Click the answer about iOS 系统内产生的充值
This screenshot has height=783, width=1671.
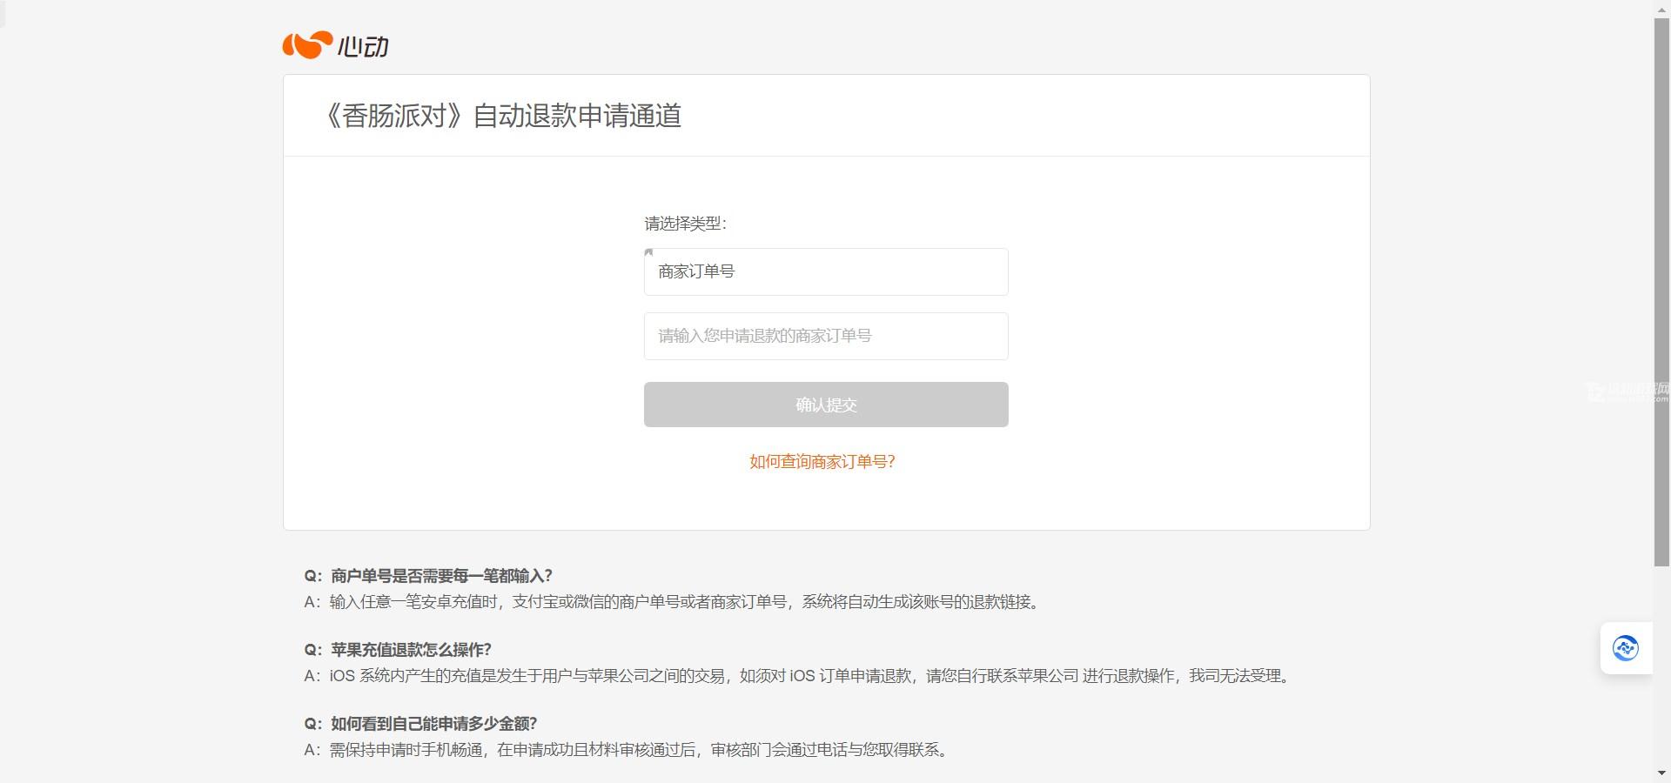(x=798, y=676)
